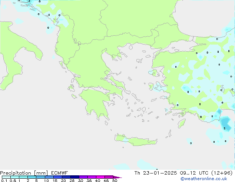Pick the 10–15 mm legend swatch
The width and height of the screenshot is (235, 182).
tap(49, 177)
